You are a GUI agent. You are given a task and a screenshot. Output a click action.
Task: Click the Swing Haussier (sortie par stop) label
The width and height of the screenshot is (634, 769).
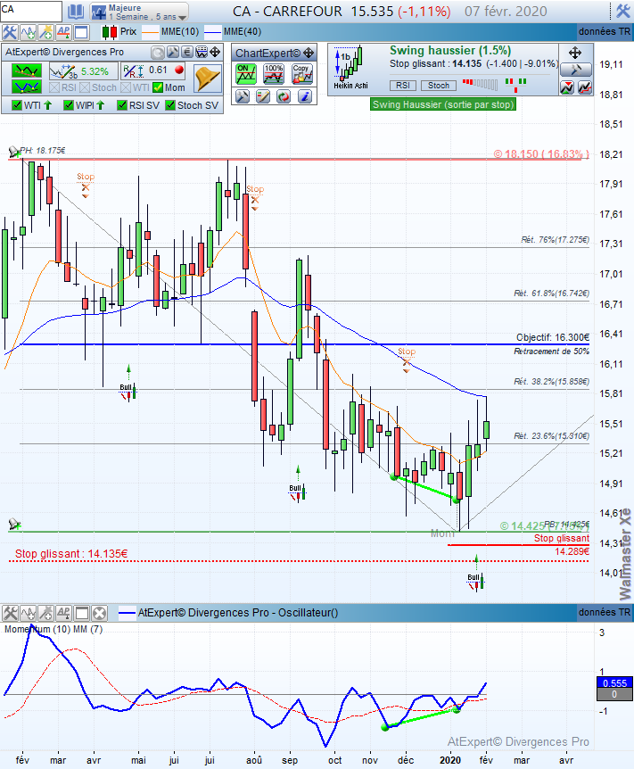click(x=443, y=104)
